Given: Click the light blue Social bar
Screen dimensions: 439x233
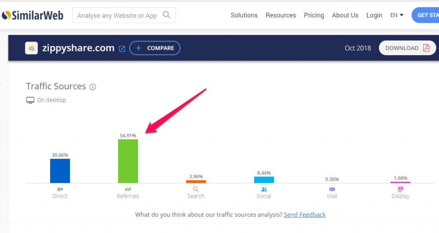Looking at the screenshot, I should 264,180.
